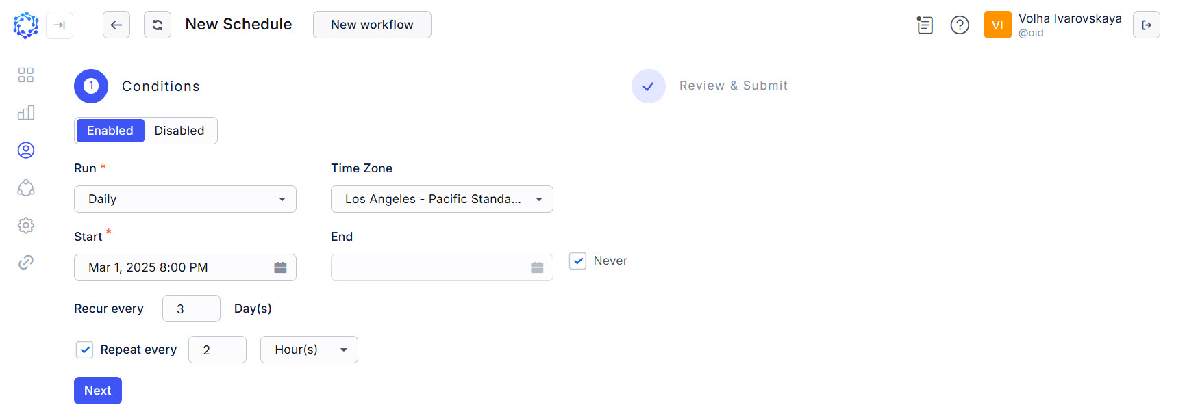
Task: Click the Next button
Action: tap(98, 391)
